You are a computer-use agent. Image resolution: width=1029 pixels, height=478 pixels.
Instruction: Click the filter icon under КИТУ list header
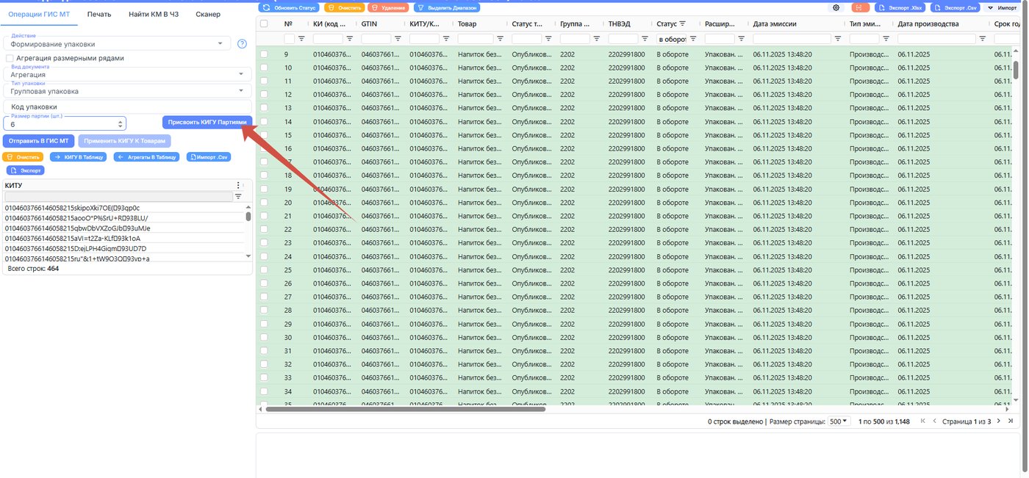(238, 197)
